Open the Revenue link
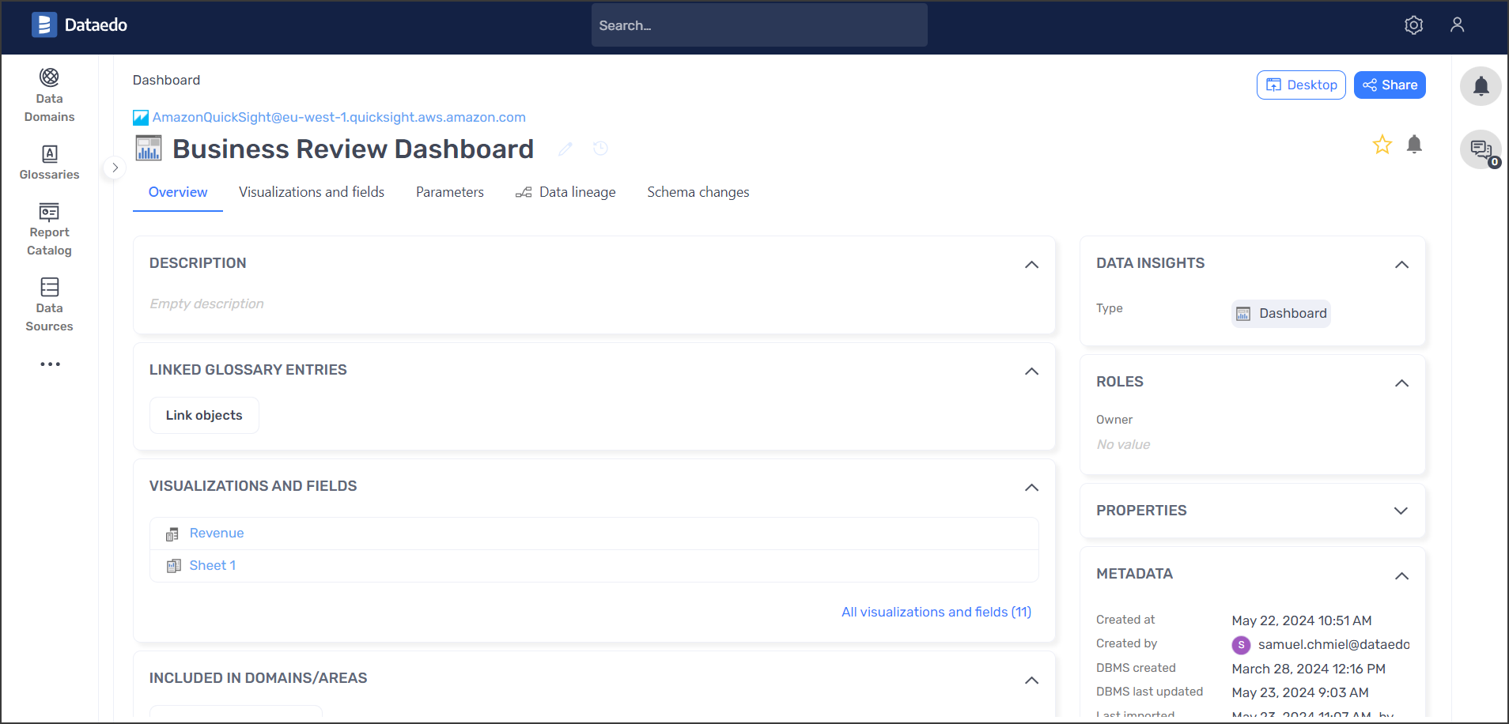 217,534
